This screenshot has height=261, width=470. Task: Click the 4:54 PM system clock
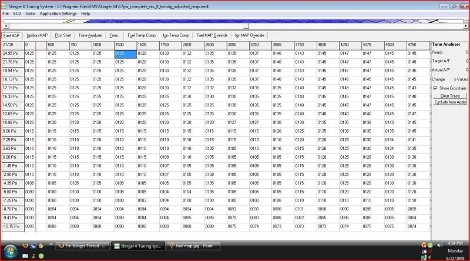coord(455,243)
